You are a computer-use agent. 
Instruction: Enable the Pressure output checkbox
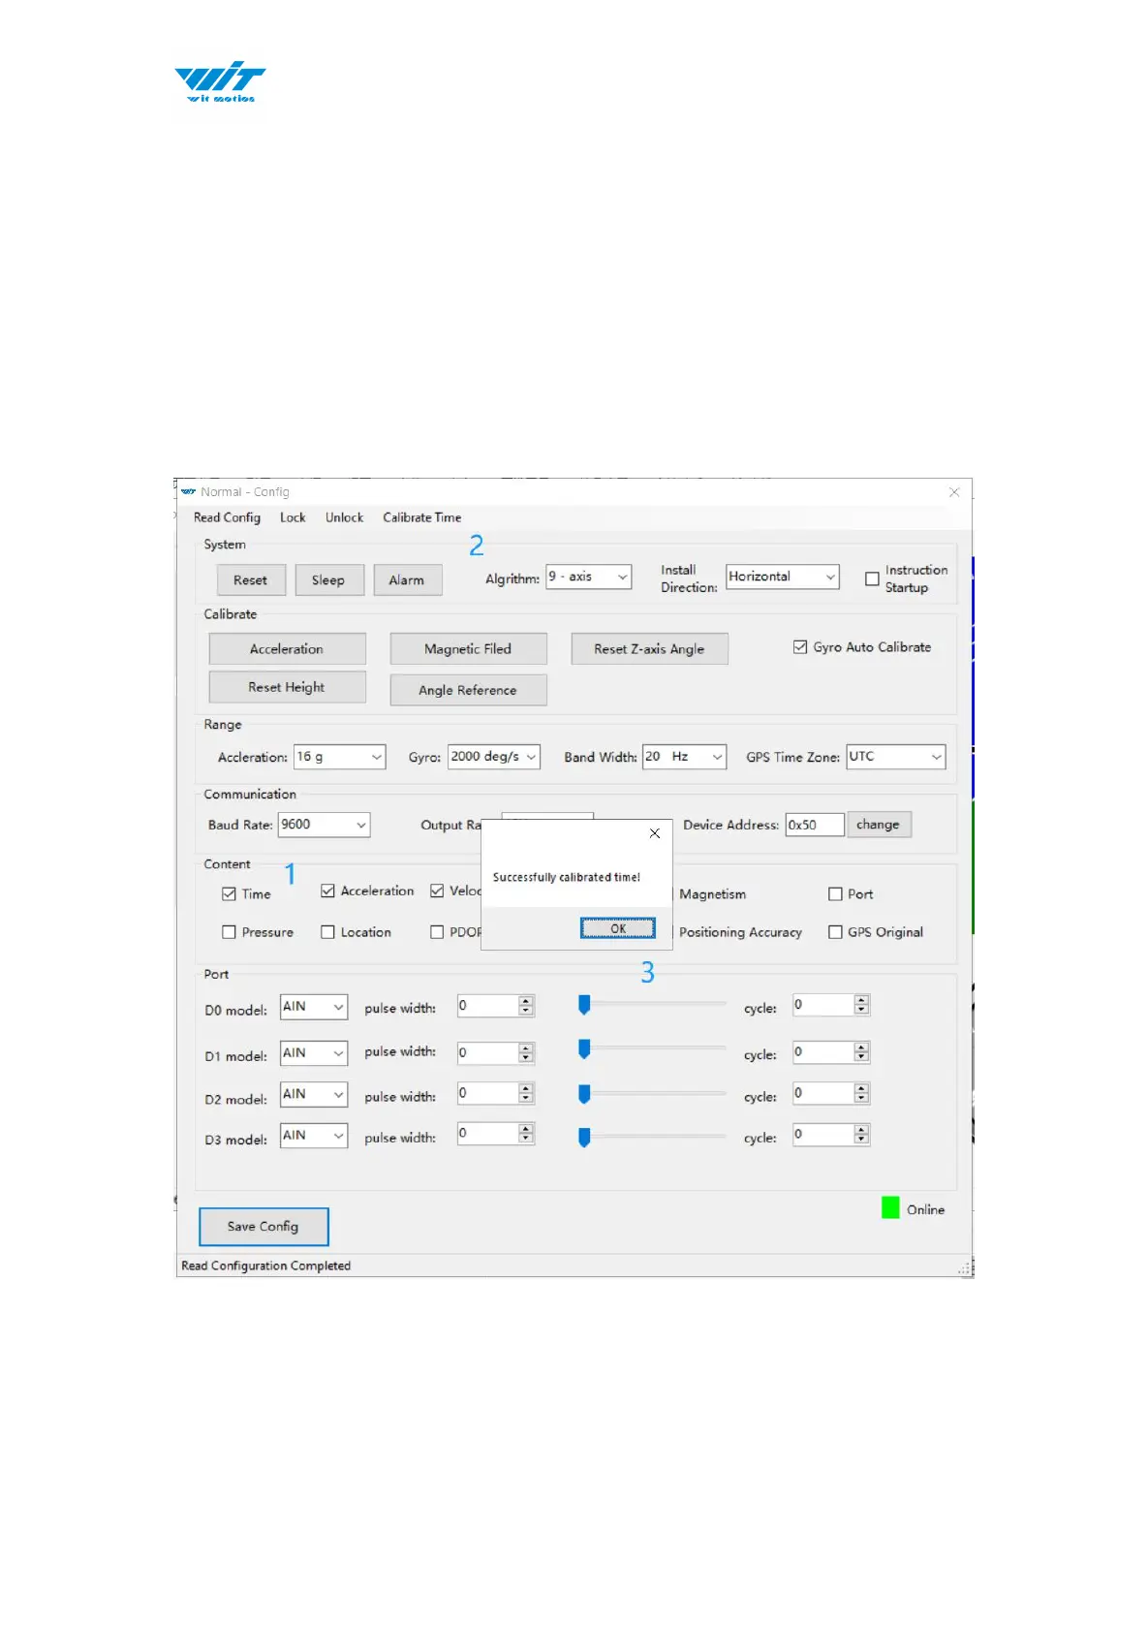click(x=230, y=932)
